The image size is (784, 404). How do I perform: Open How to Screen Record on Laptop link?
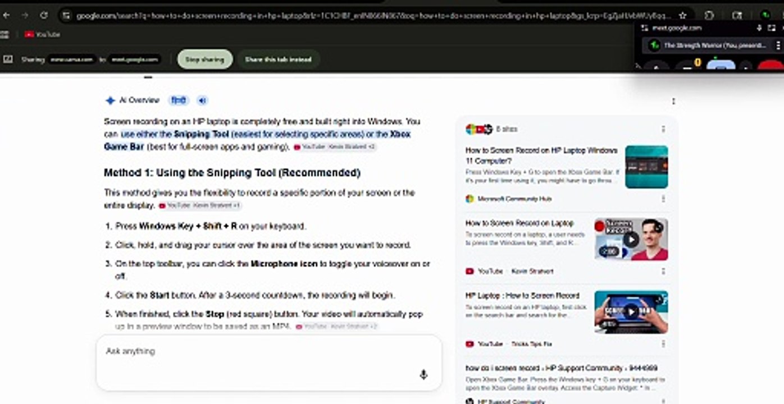pos(519,223)
